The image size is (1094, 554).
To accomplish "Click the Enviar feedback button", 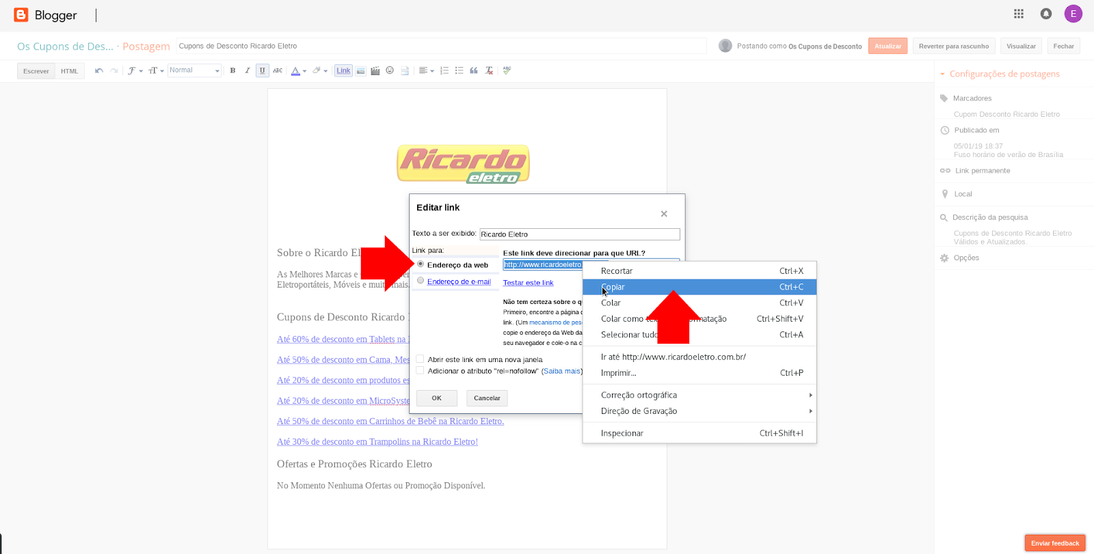I will (x=1055, y=543).
